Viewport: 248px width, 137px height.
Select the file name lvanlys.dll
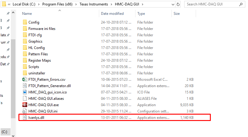(36, 118)
